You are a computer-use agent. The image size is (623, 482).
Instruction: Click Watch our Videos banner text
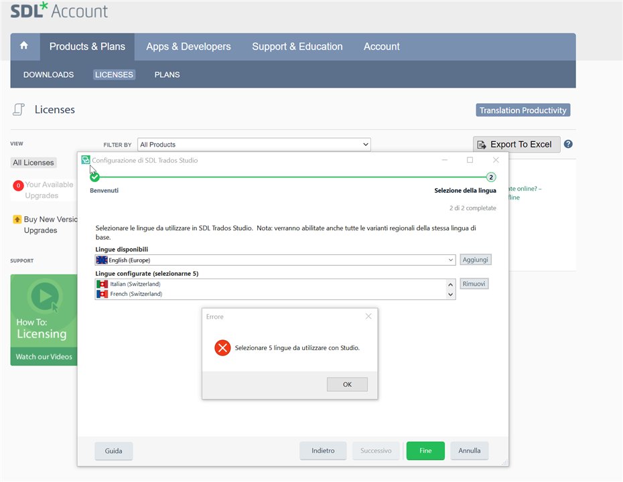[x=44, y=357]
